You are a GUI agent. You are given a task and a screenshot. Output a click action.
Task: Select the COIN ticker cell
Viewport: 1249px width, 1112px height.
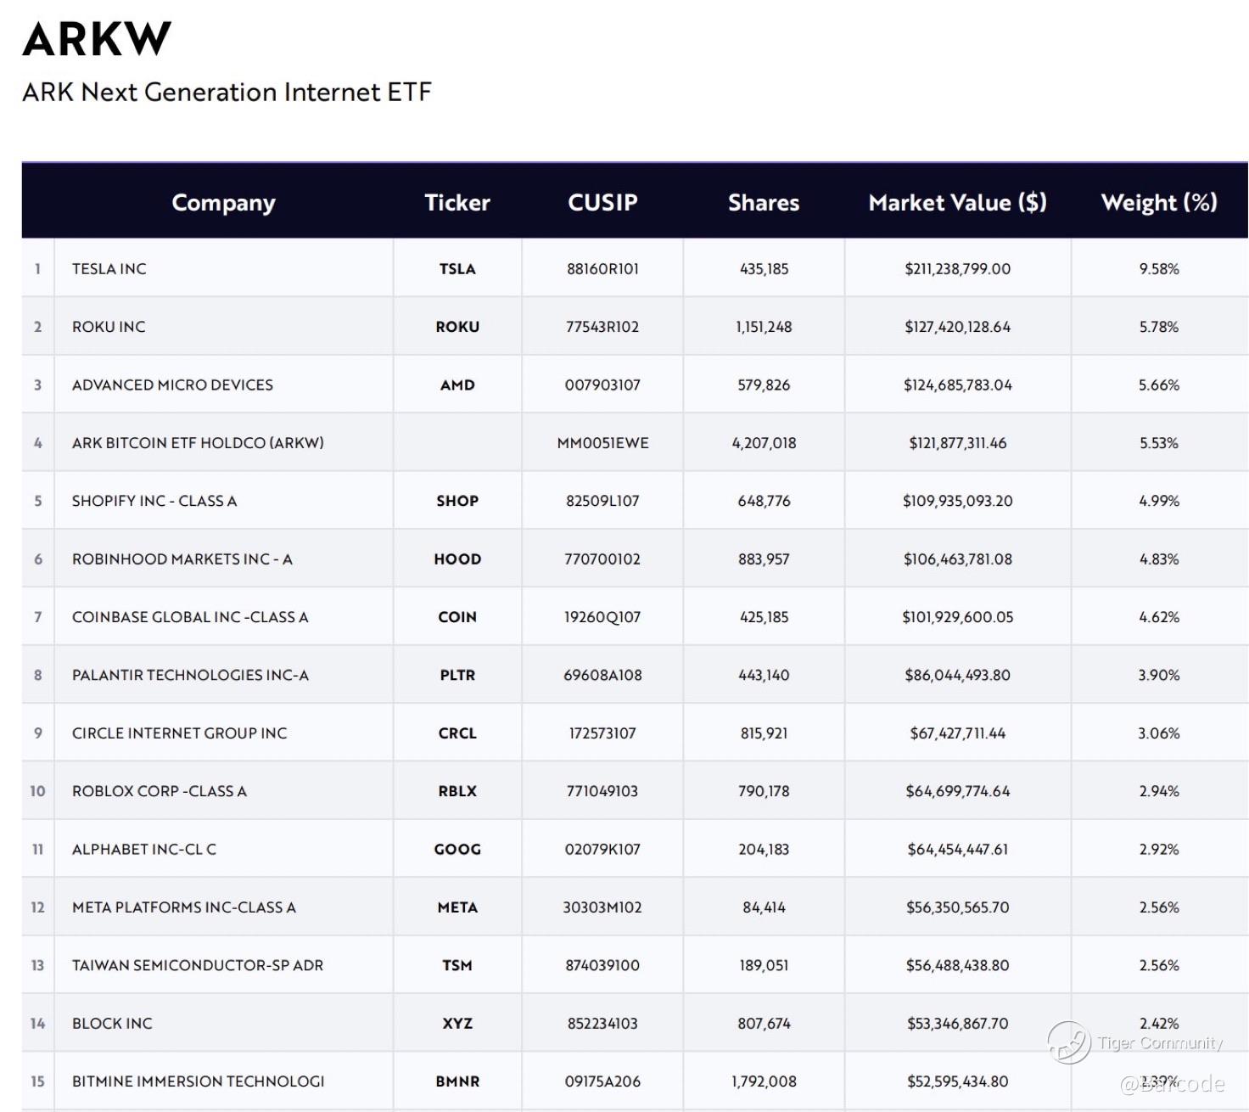pos(457,617)
